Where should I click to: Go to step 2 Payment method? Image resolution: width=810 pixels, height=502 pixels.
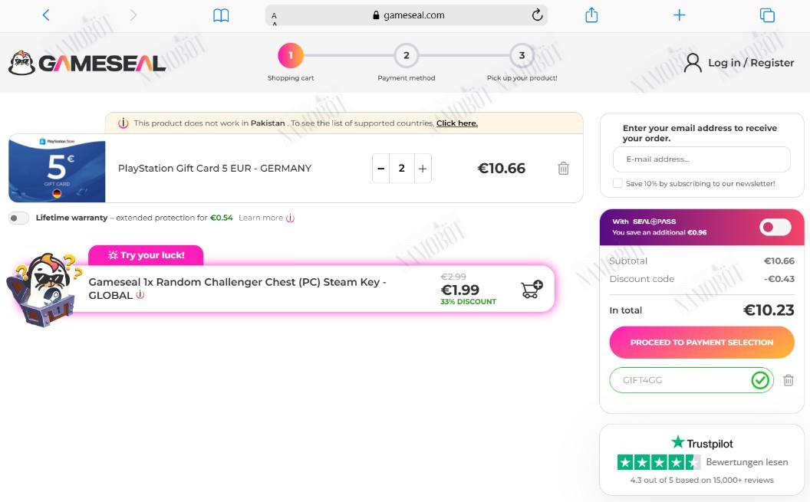407,56
